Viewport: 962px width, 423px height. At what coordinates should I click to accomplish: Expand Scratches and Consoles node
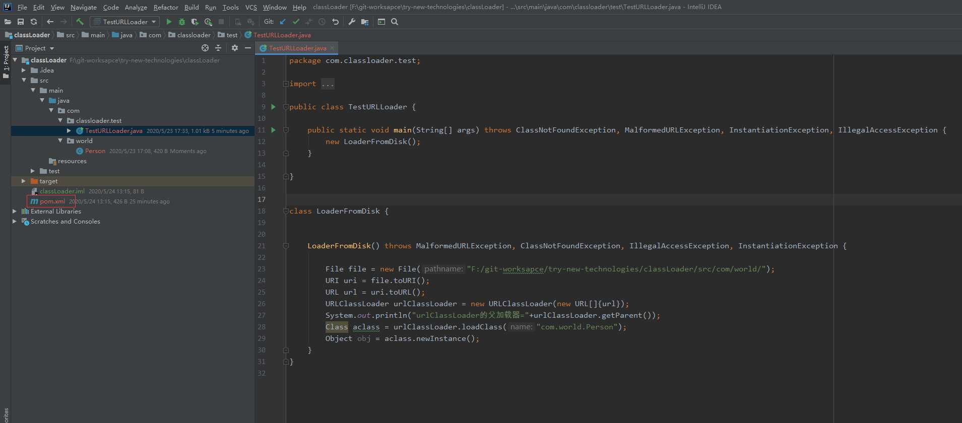(x=15, y=221)
